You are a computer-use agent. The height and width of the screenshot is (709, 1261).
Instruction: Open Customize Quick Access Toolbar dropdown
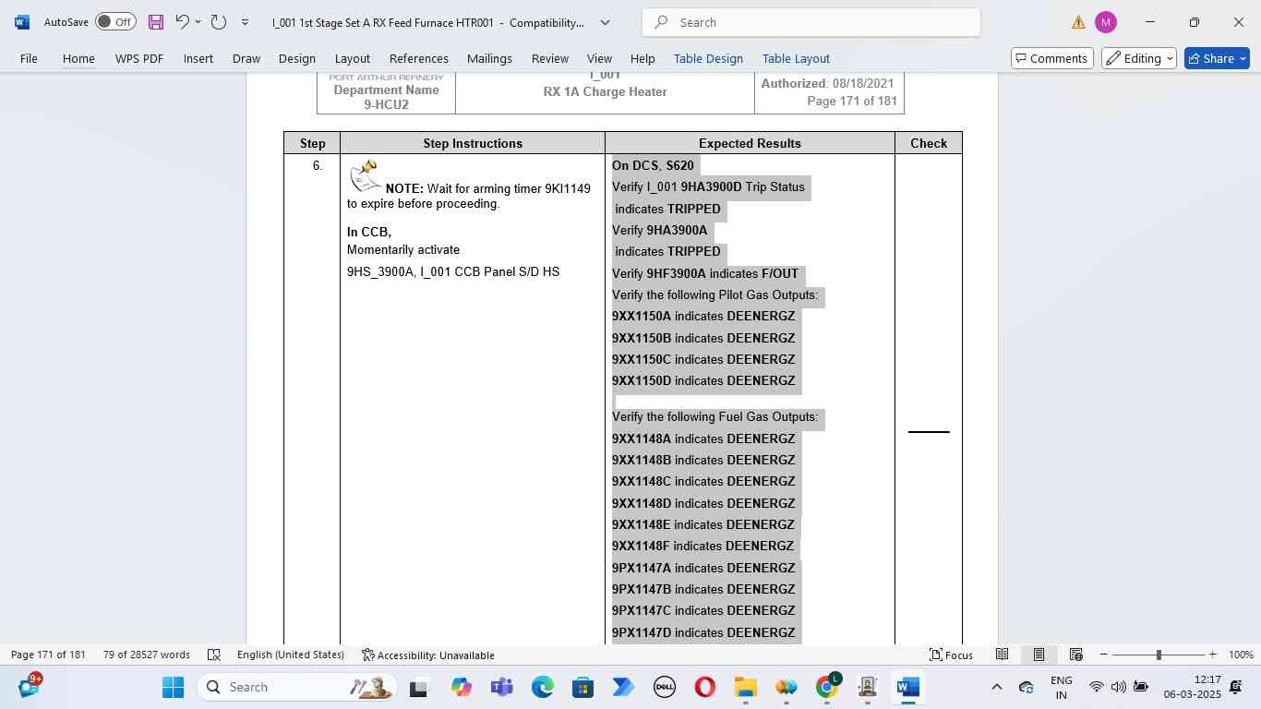coord(245,22)
